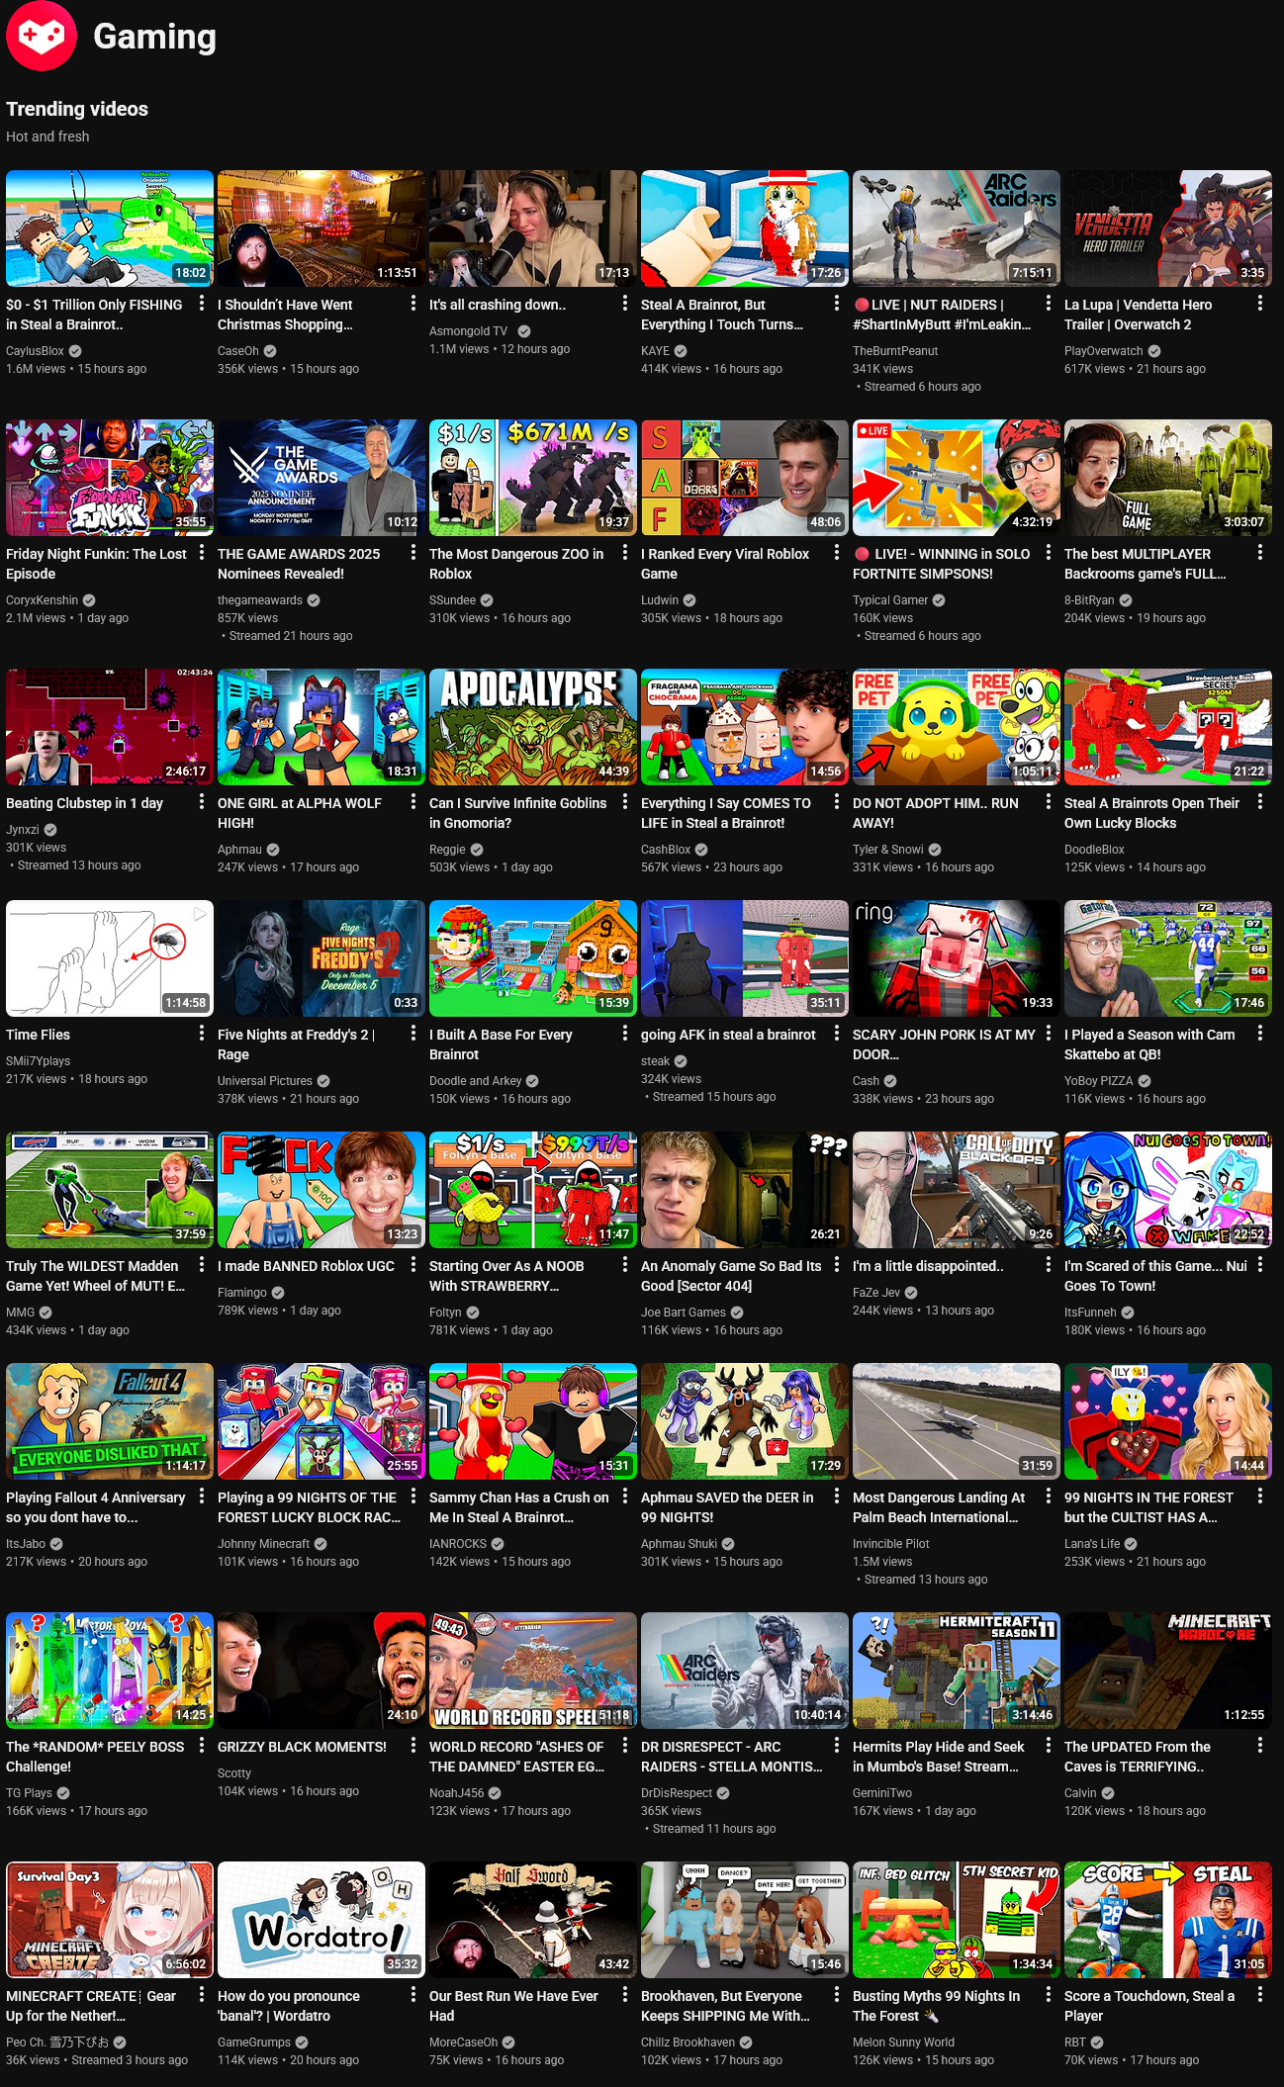Open options for 'I'm a little disappointed..' video

coord(1049,1265)
